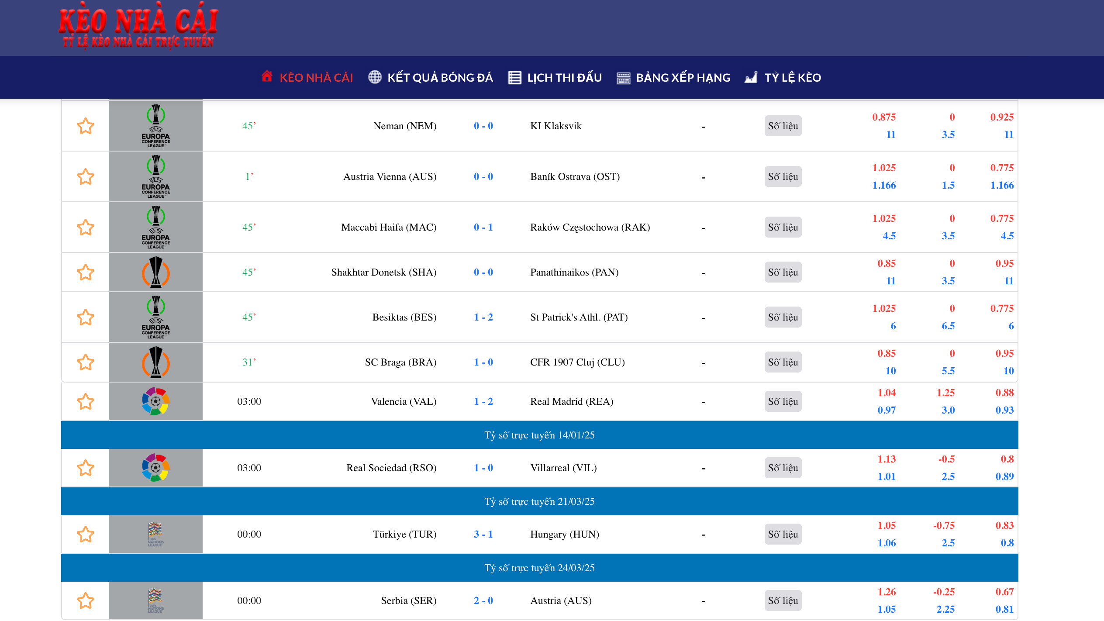Viewport: 1104px width, 621px height.
Task: Click the Europa League logo for Shakhtar match
Action: point(155,272)
